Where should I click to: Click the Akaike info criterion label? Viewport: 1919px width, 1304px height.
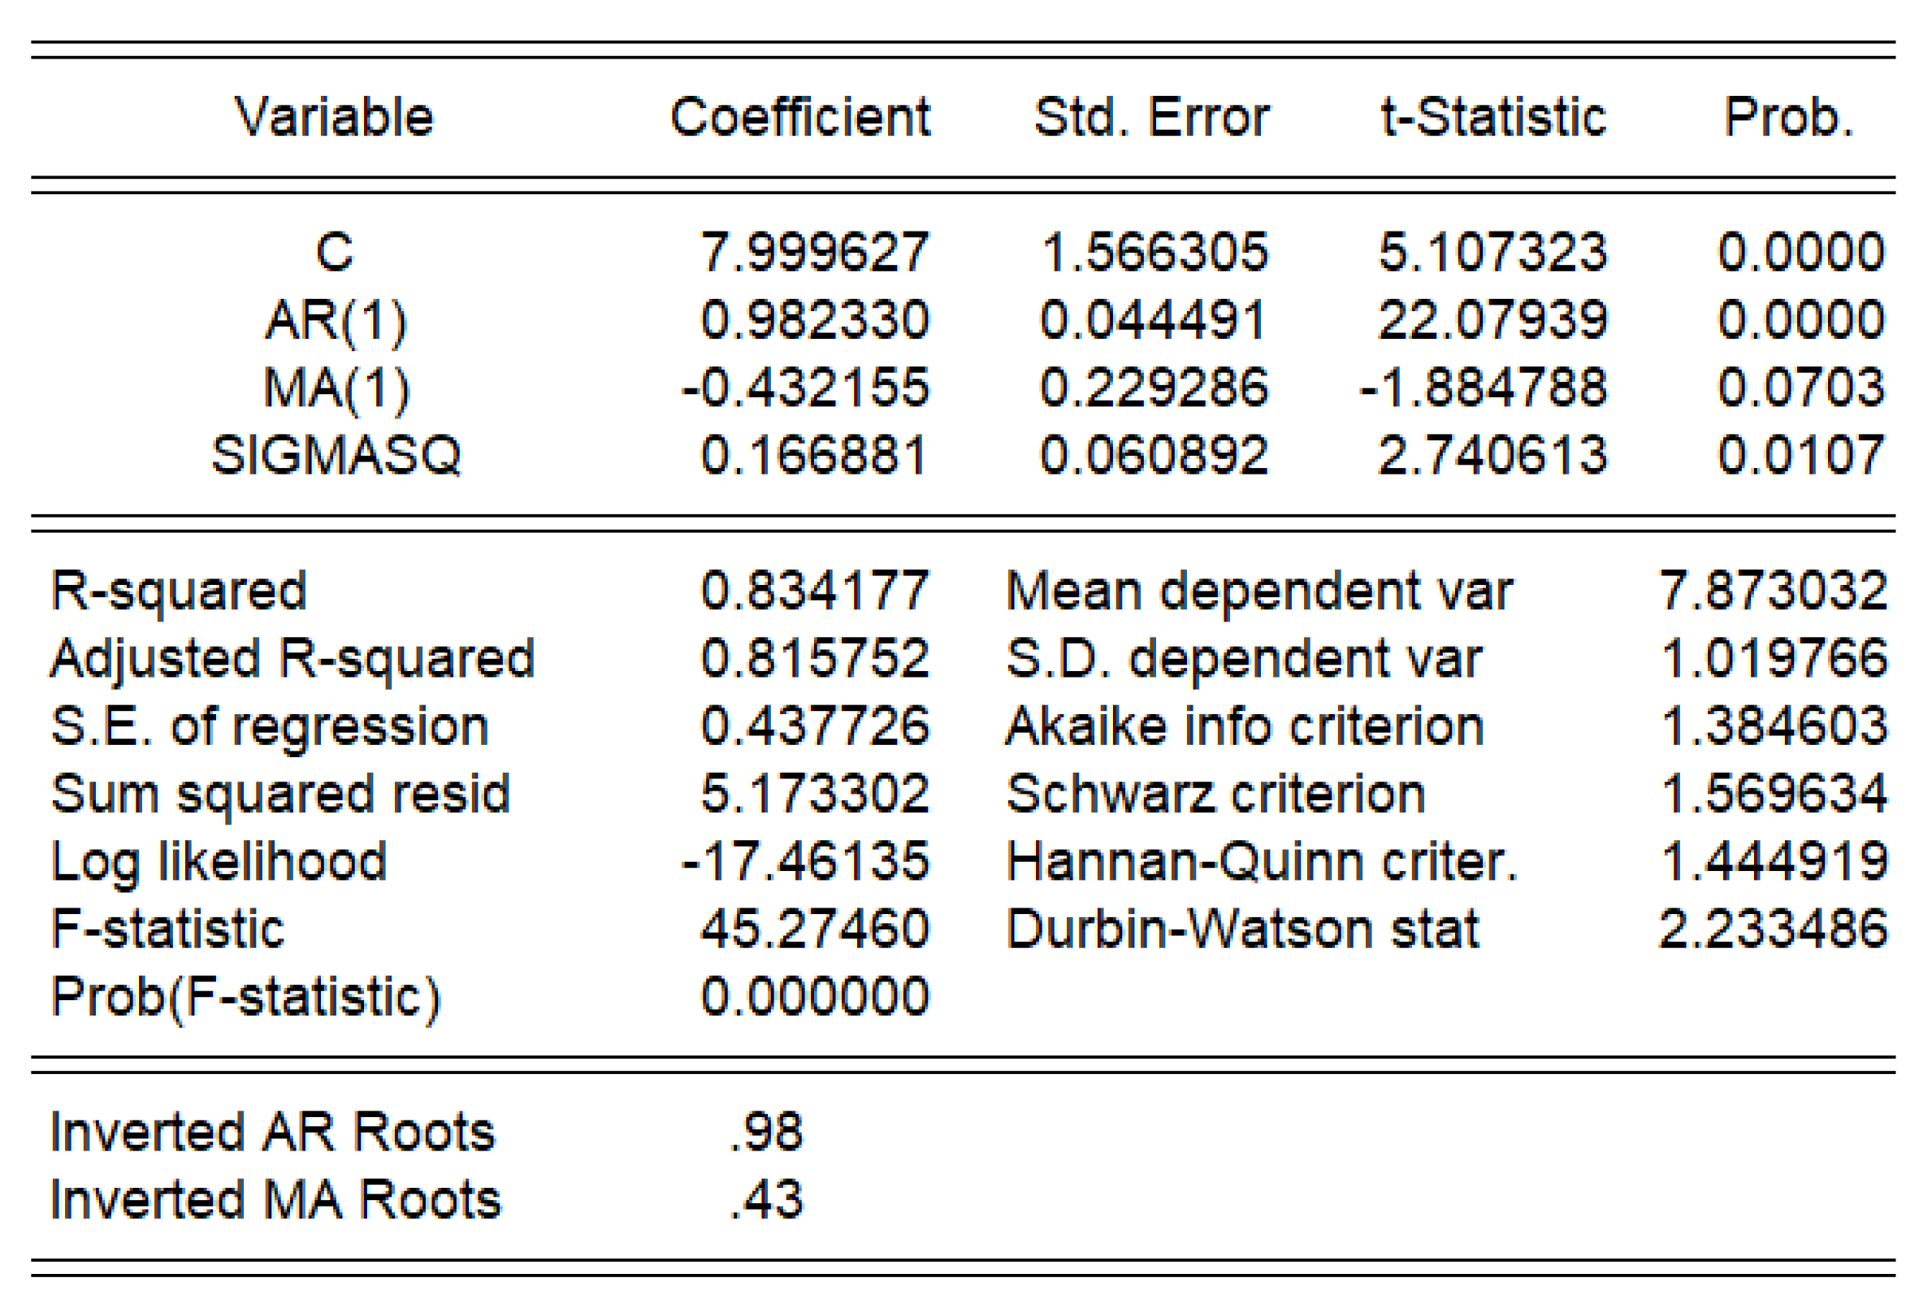click(x=1245, y=726)
